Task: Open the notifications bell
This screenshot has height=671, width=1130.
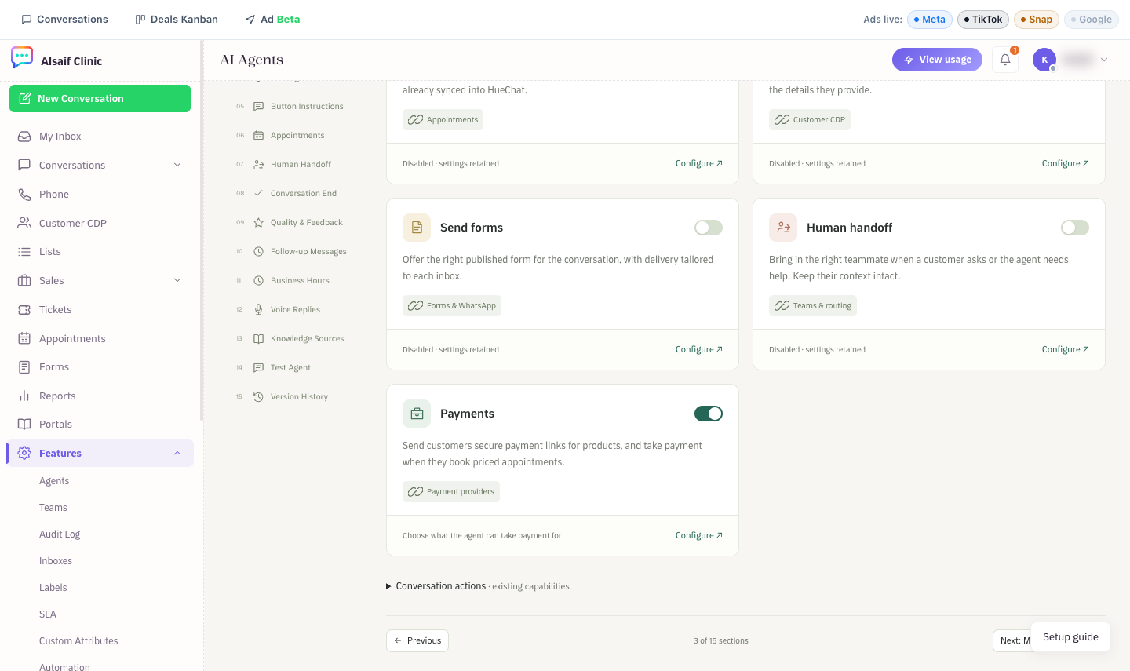Action: [x=1005, y=60]
